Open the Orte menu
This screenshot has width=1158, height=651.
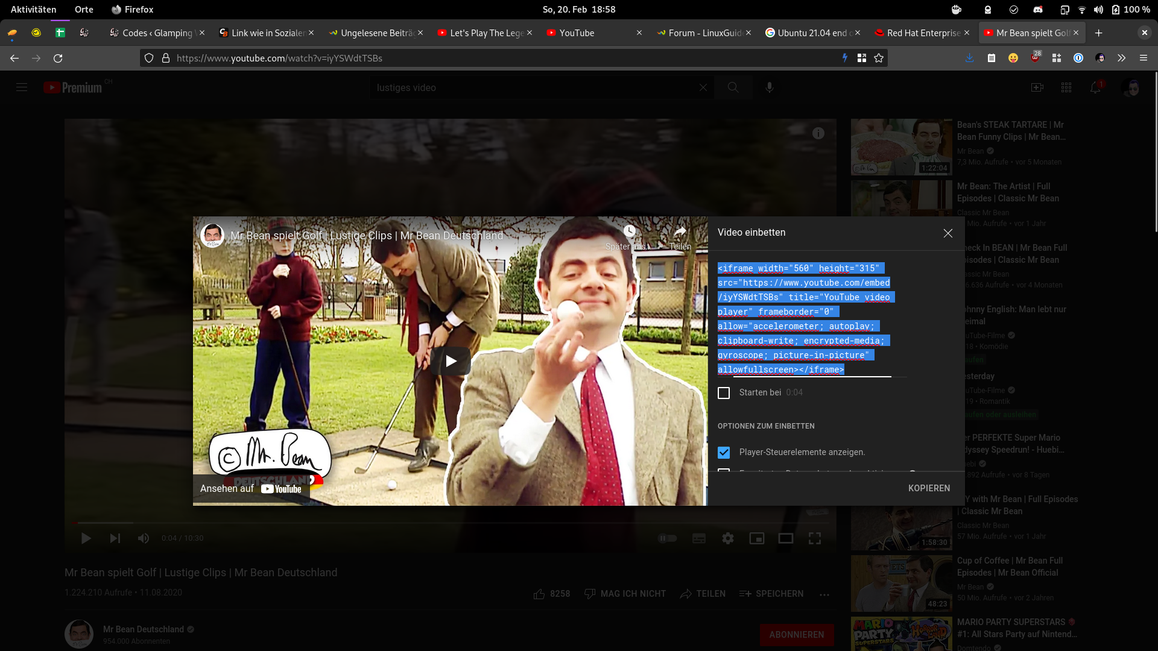coord(84,10)
